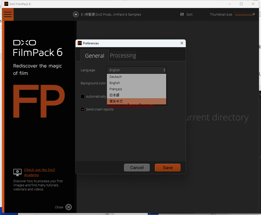Click the Background color label
This screenshot has height=215, width=261.
tap(93, 83)
